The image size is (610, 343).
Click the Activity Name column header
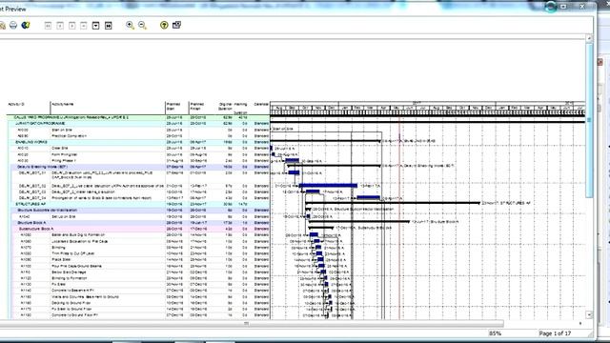pos(63,104)
